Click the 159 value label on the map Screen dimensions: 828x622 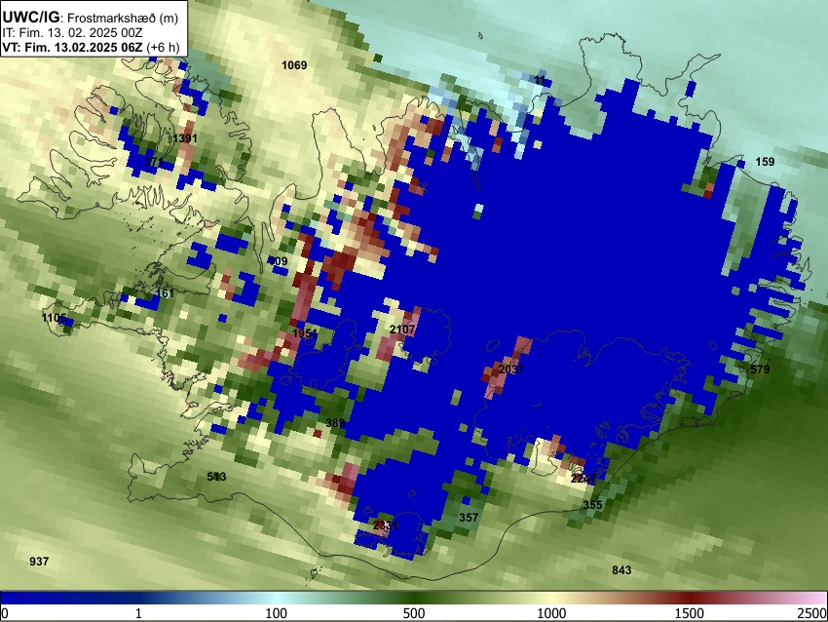[765, 162]
